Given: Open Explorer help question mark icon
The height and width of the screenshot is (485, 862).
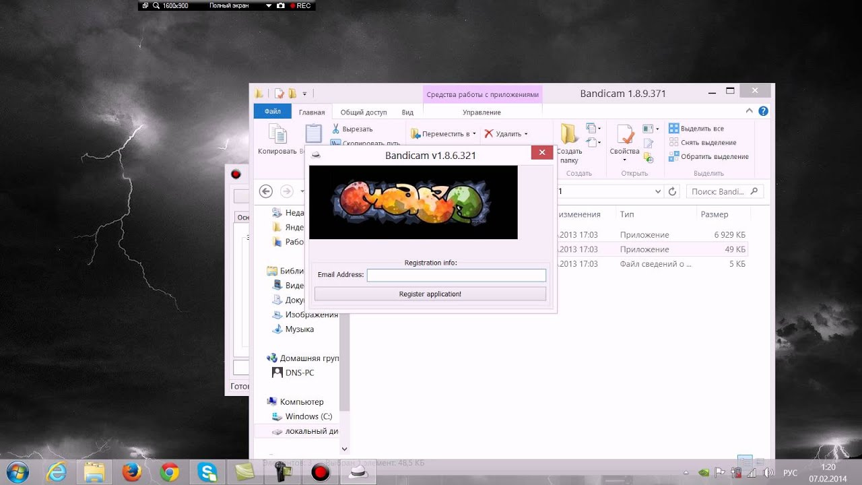Looking at the screenshot, I should [763, 111].
